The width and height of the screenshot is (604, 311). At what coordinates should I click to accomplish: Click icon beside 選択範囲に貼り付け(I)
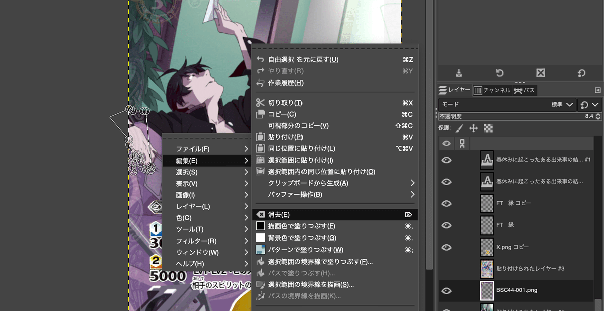click(260, 160)
